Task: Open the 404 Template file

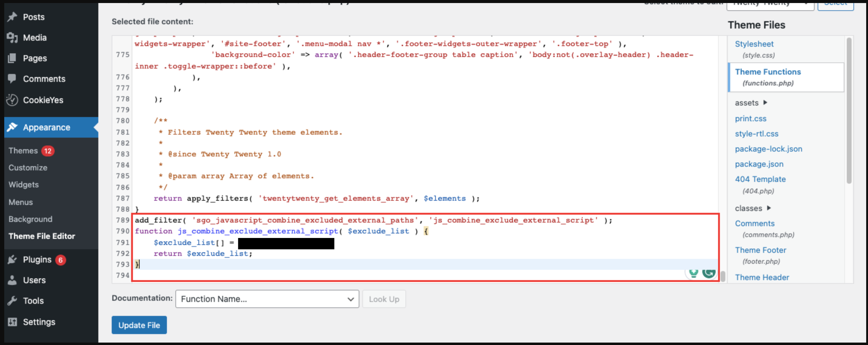Action: coord(760,179)
